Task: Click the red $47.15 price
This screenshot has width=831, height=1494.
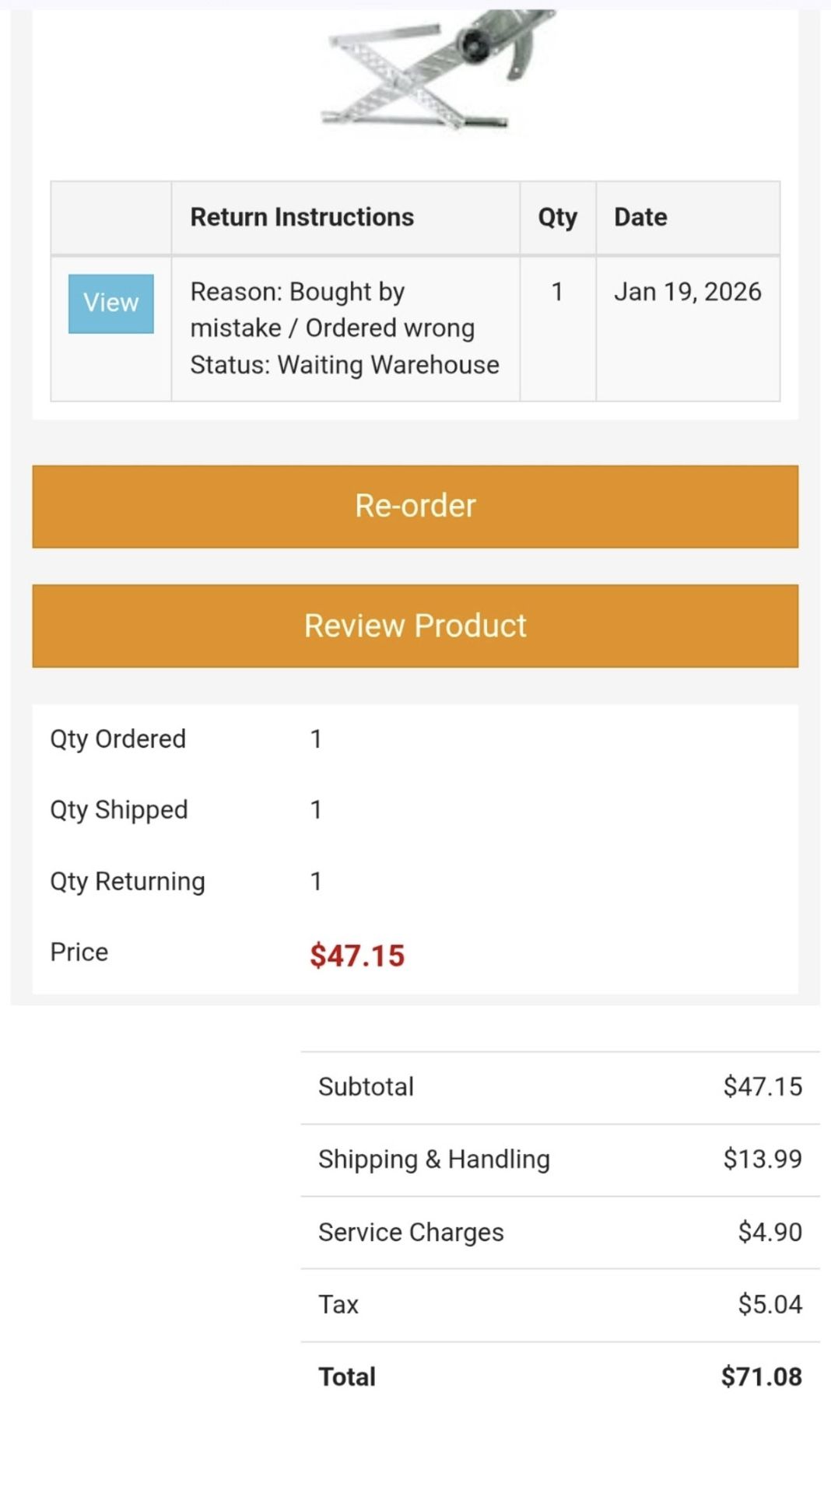Action: tap(357, 956)
